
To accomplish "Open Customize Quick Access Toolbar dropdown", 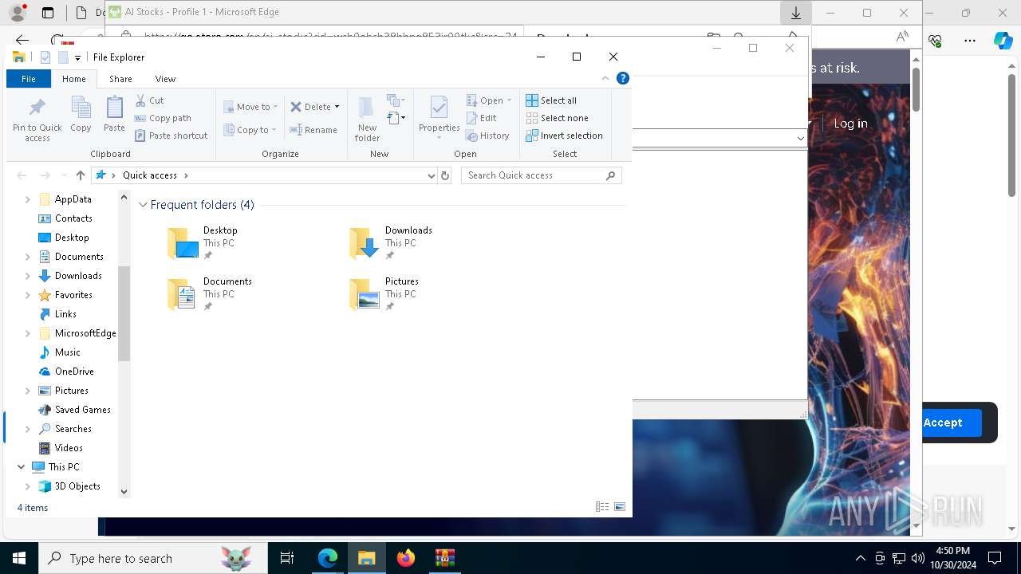I will tap(77, 57).
